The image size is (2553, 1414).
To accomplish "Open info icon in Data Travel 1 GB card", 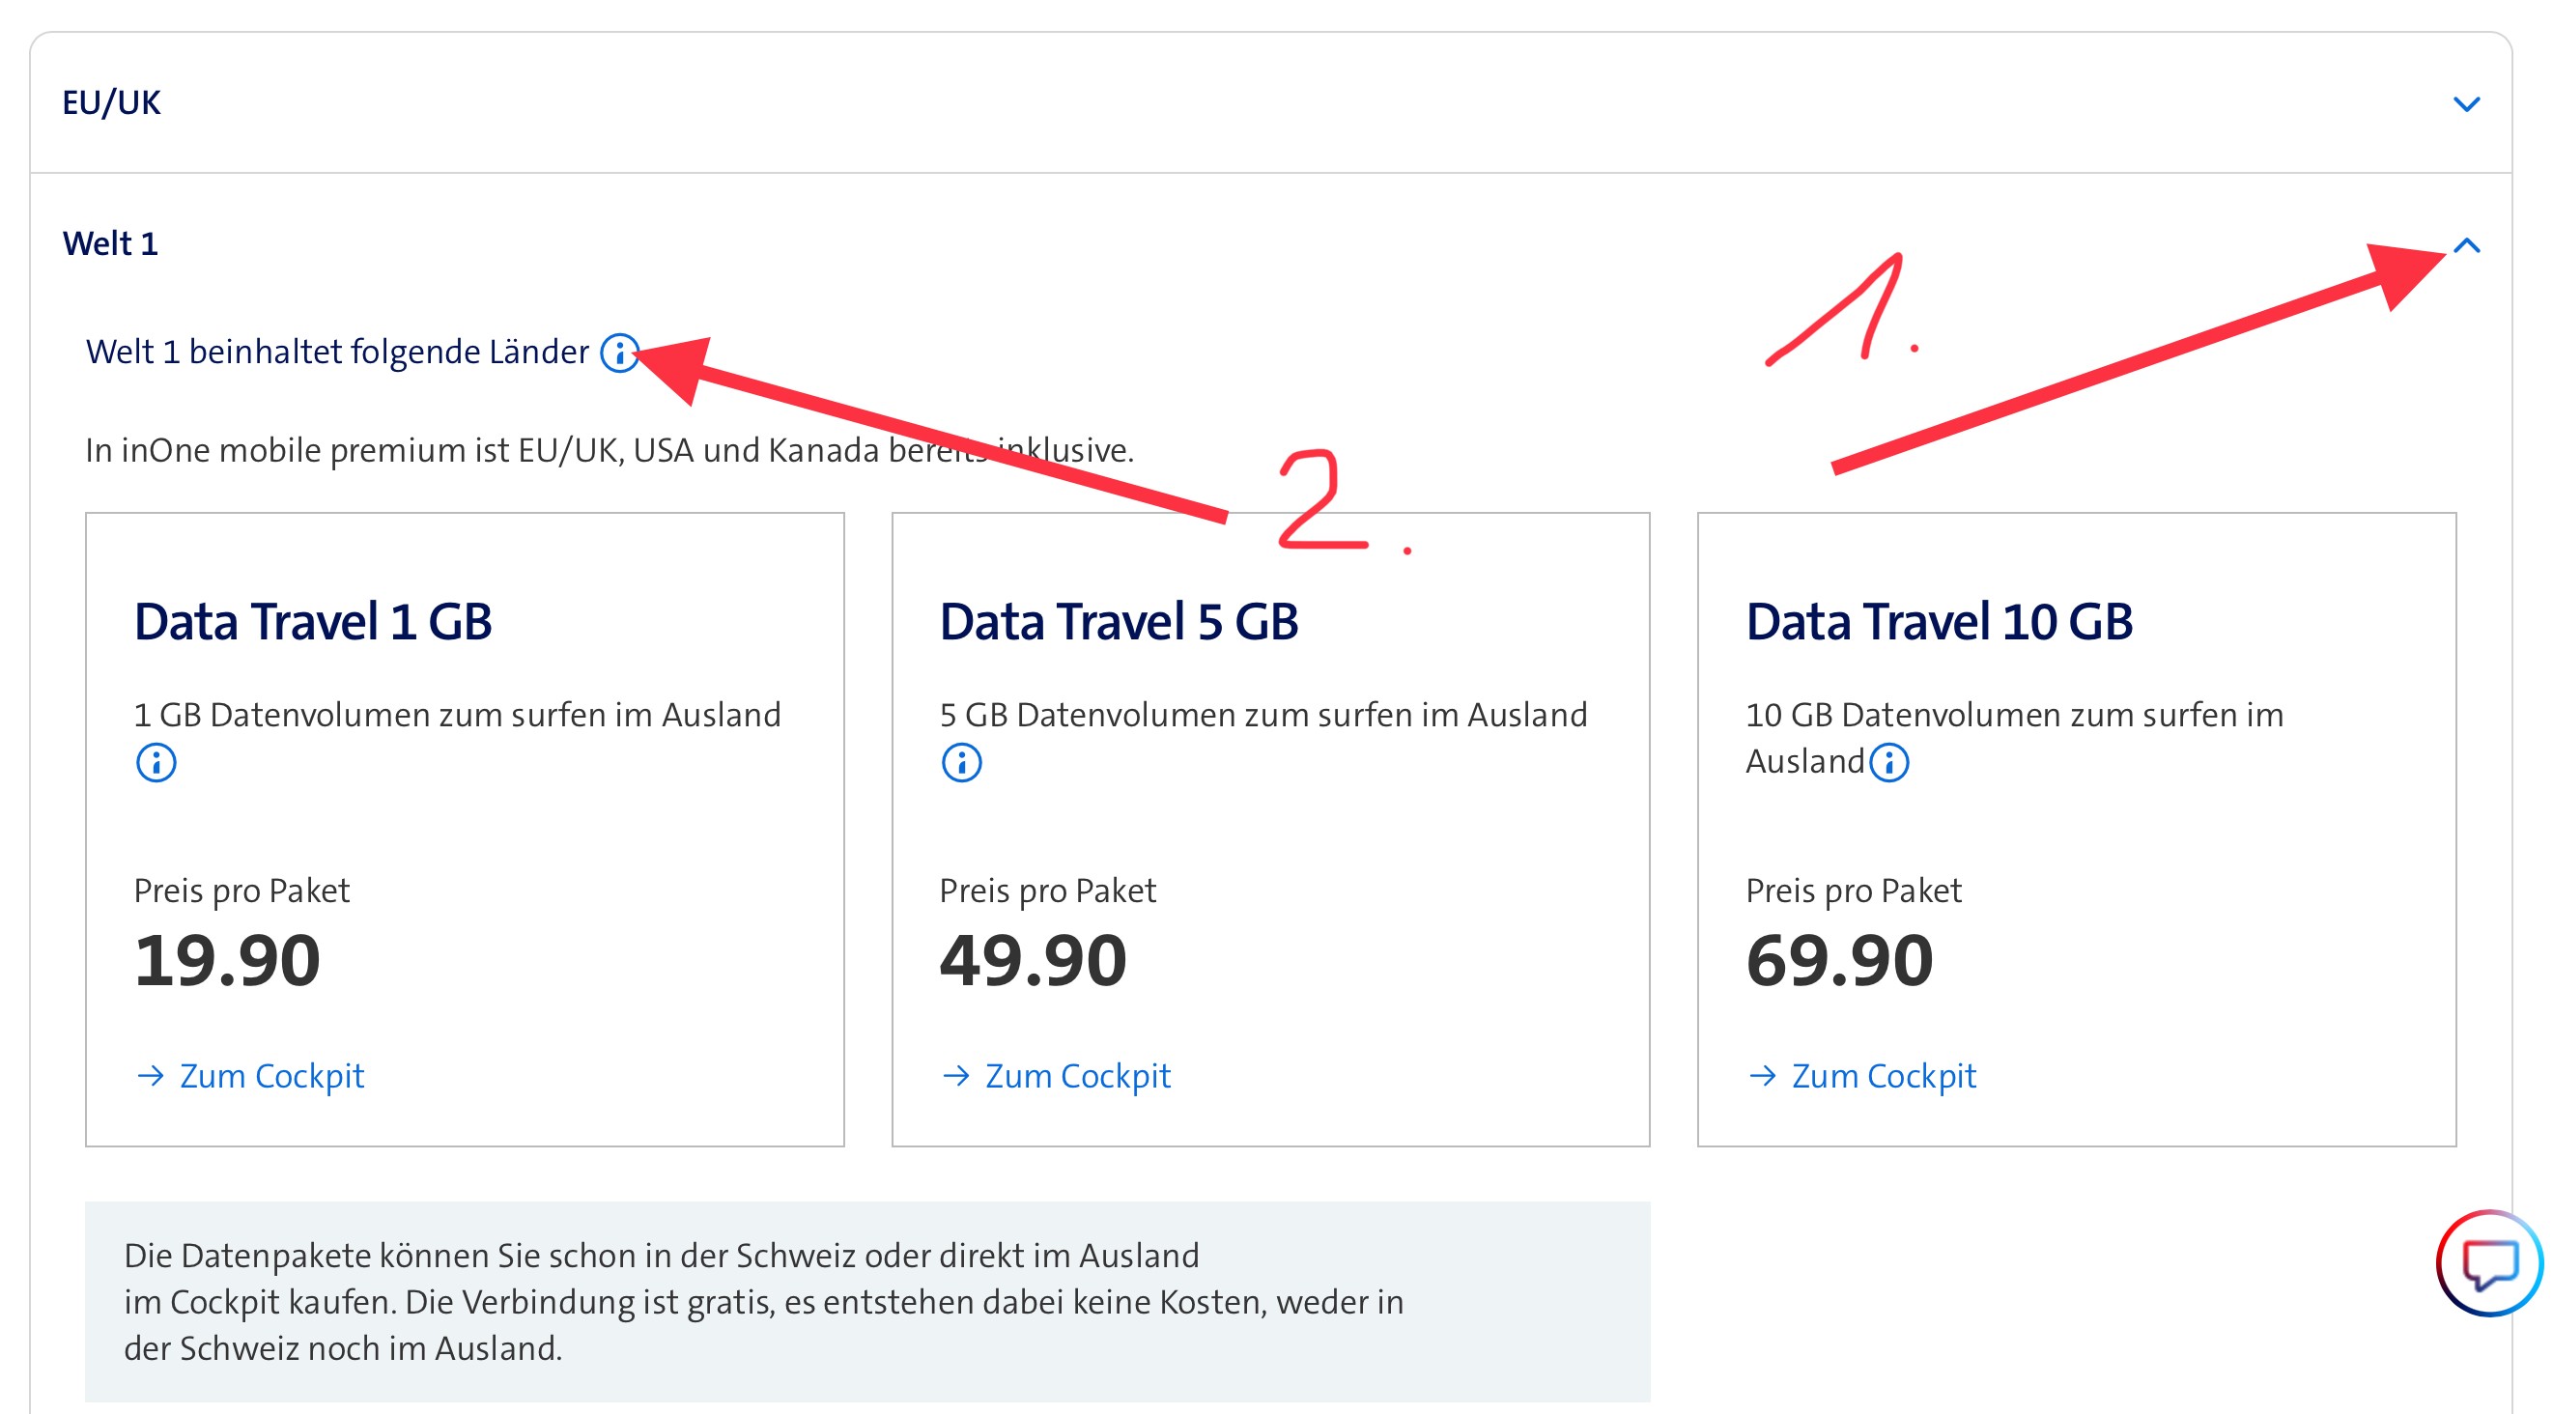I will tap(156, 763).
